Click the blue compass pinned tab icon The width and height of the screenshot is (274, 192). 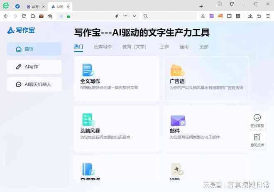click(x=17, y=7)
